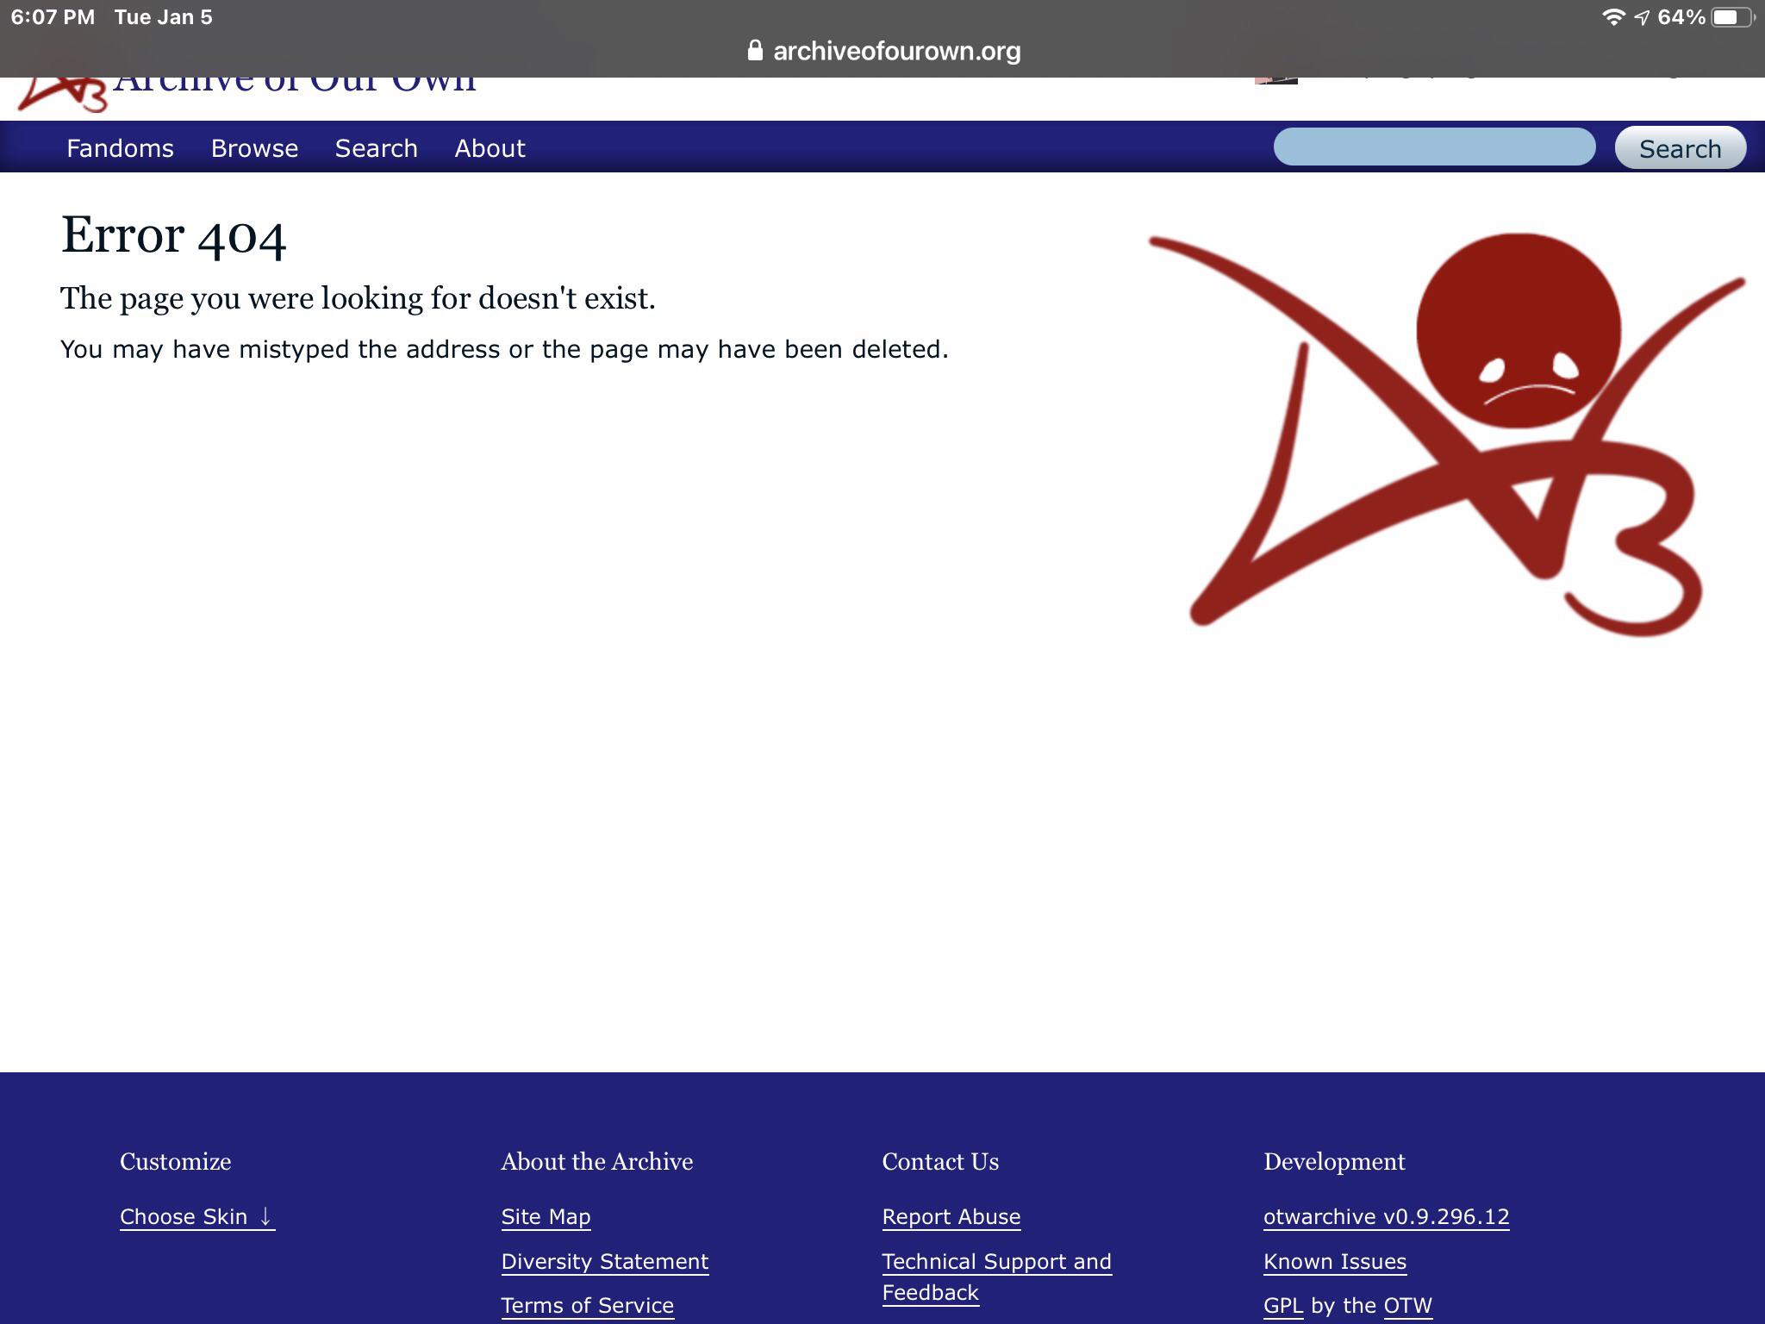
Task: Open Technical Support and Feedback link
Action: tap(996, 1262)
